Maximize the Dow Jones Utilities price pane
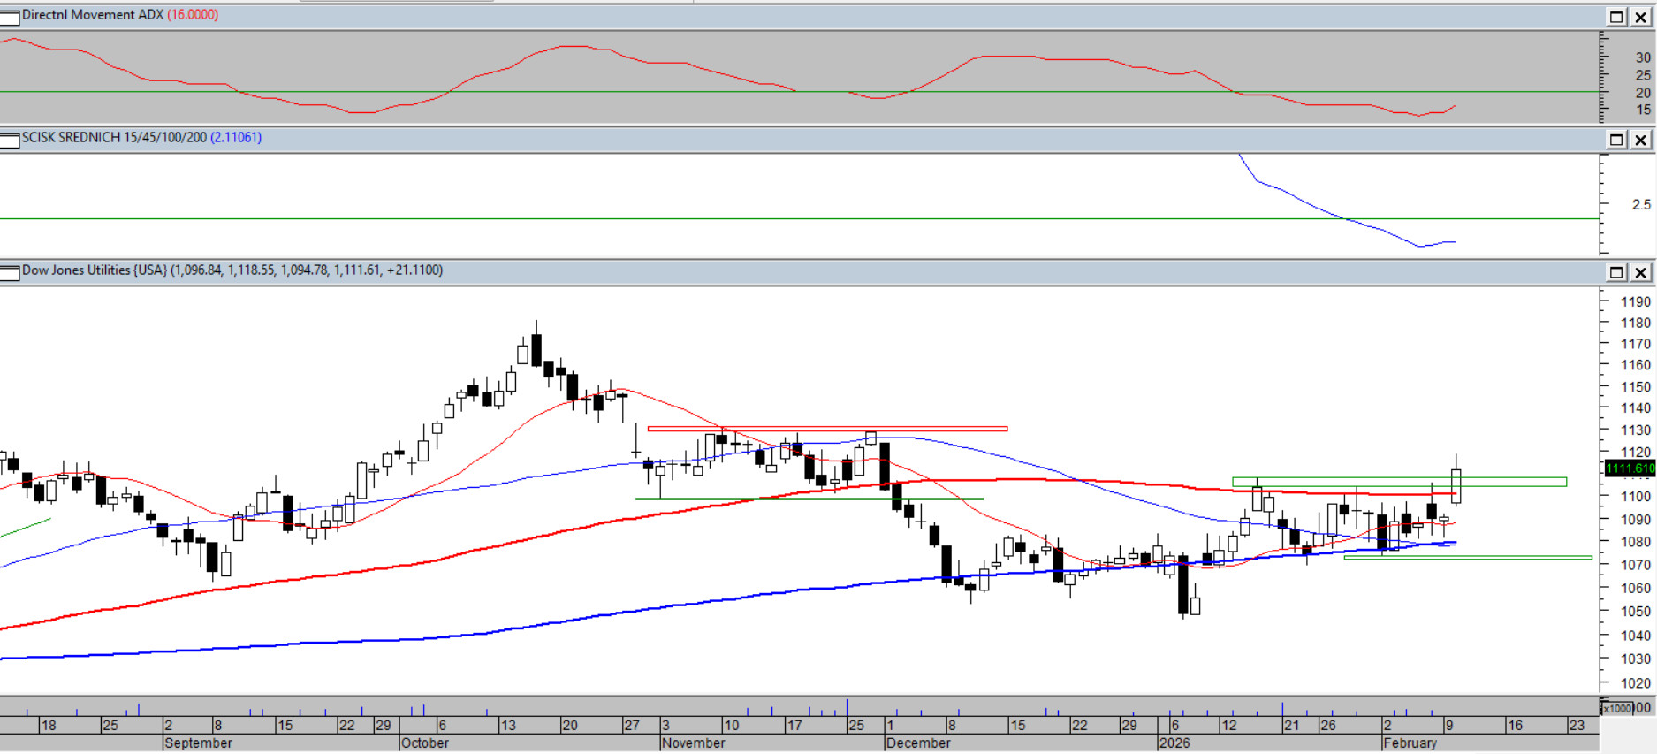1657x754 pixels. (1616, 272)
